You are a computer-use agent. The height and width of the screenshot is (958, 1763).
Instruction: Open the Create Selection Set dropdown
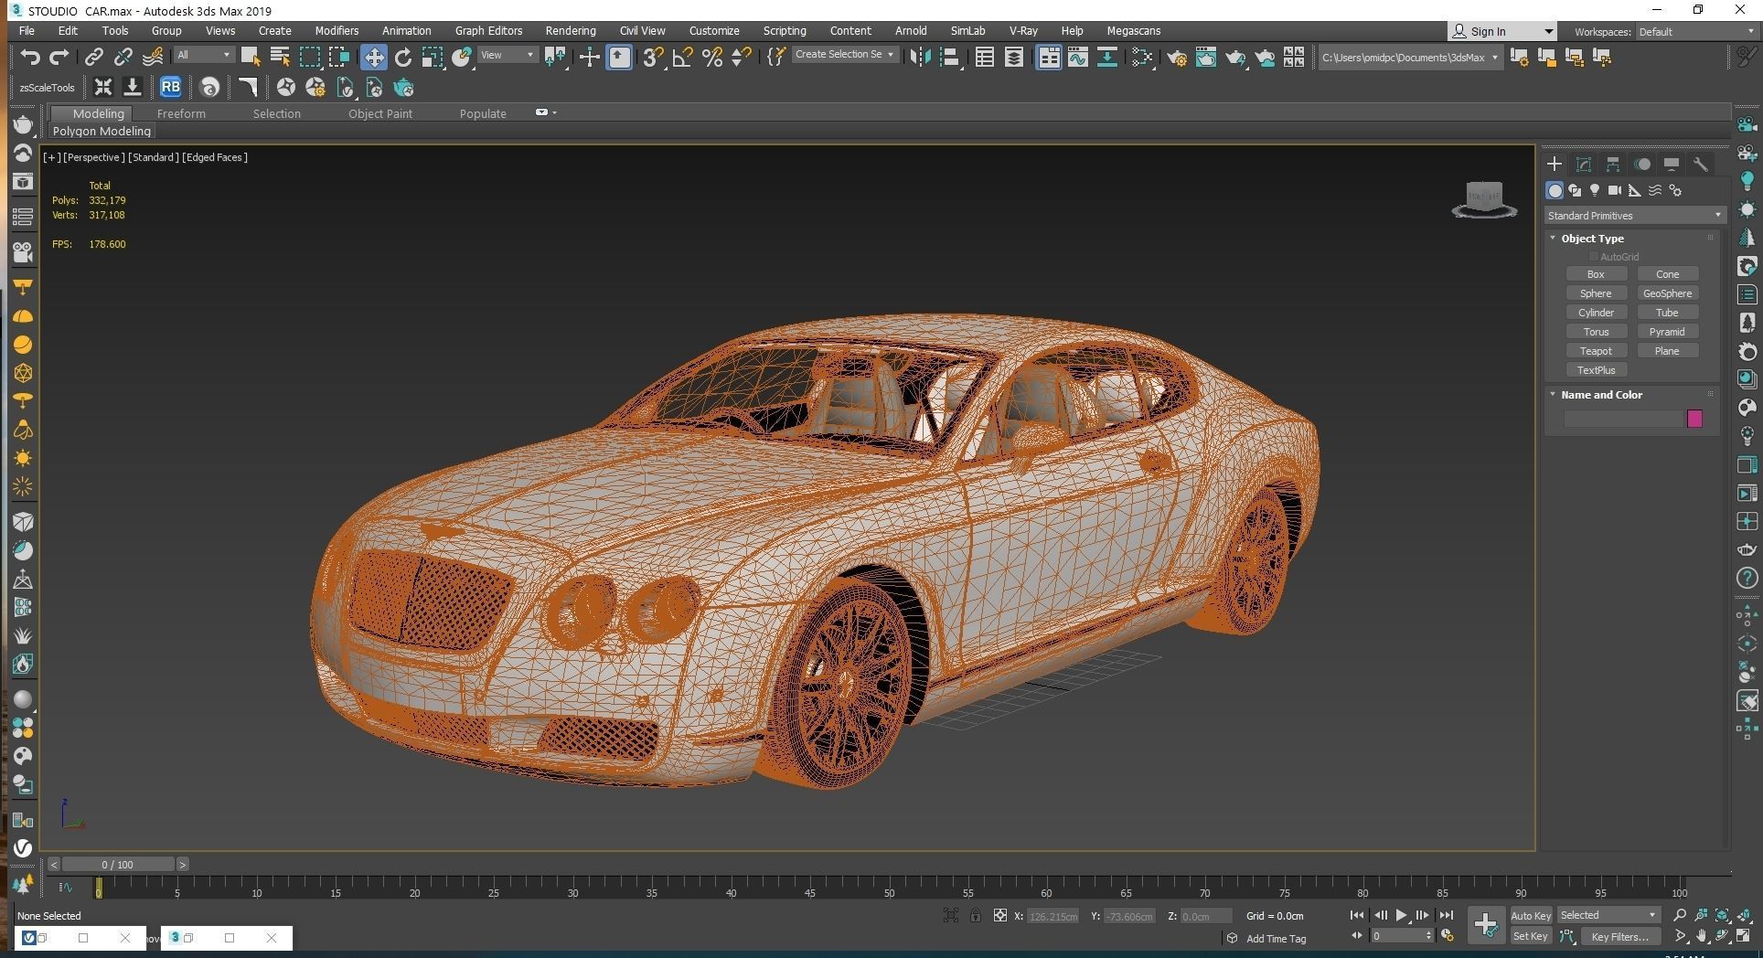pos(844,55)
